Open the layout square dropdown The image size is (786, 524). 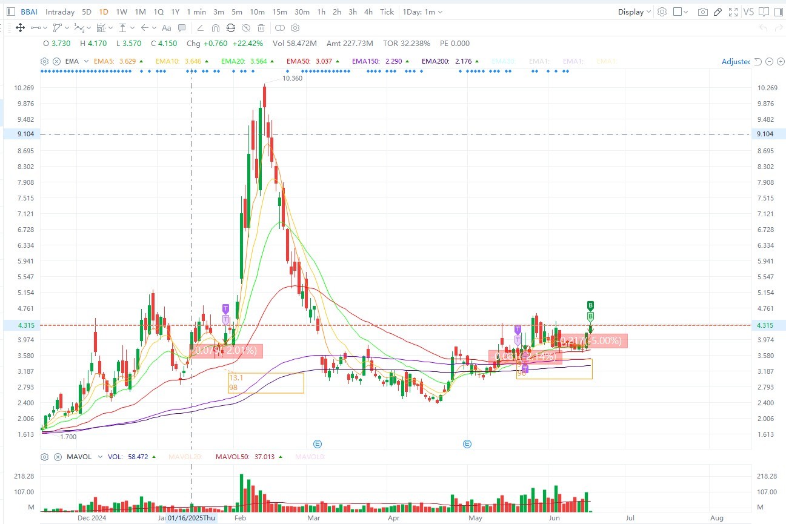[x=681, y=12]
